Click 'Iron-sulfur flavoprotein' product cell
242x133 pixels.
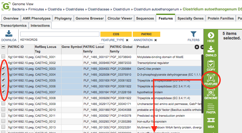tap(152, 122)
